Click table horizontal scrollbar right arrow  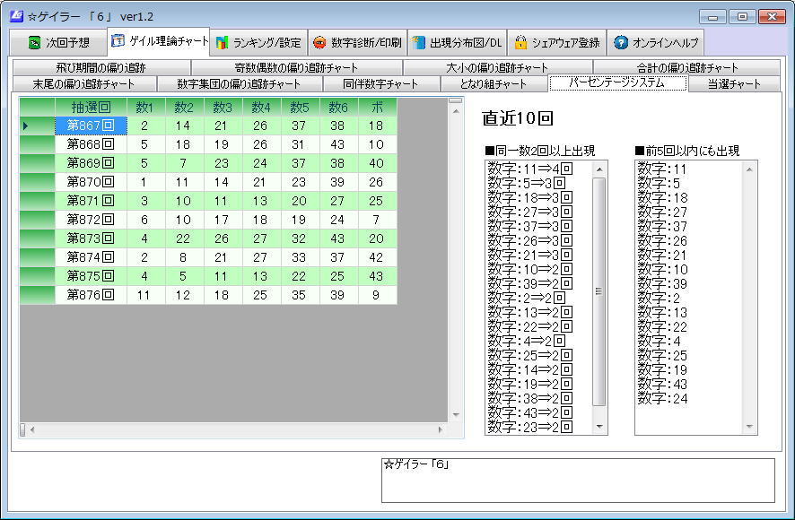[441, 430]
